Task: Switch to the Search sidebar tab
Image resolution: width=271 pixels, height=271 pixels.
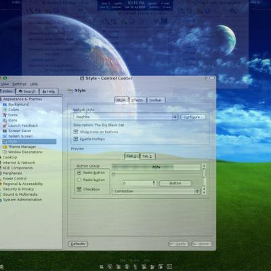Action: 27,91
